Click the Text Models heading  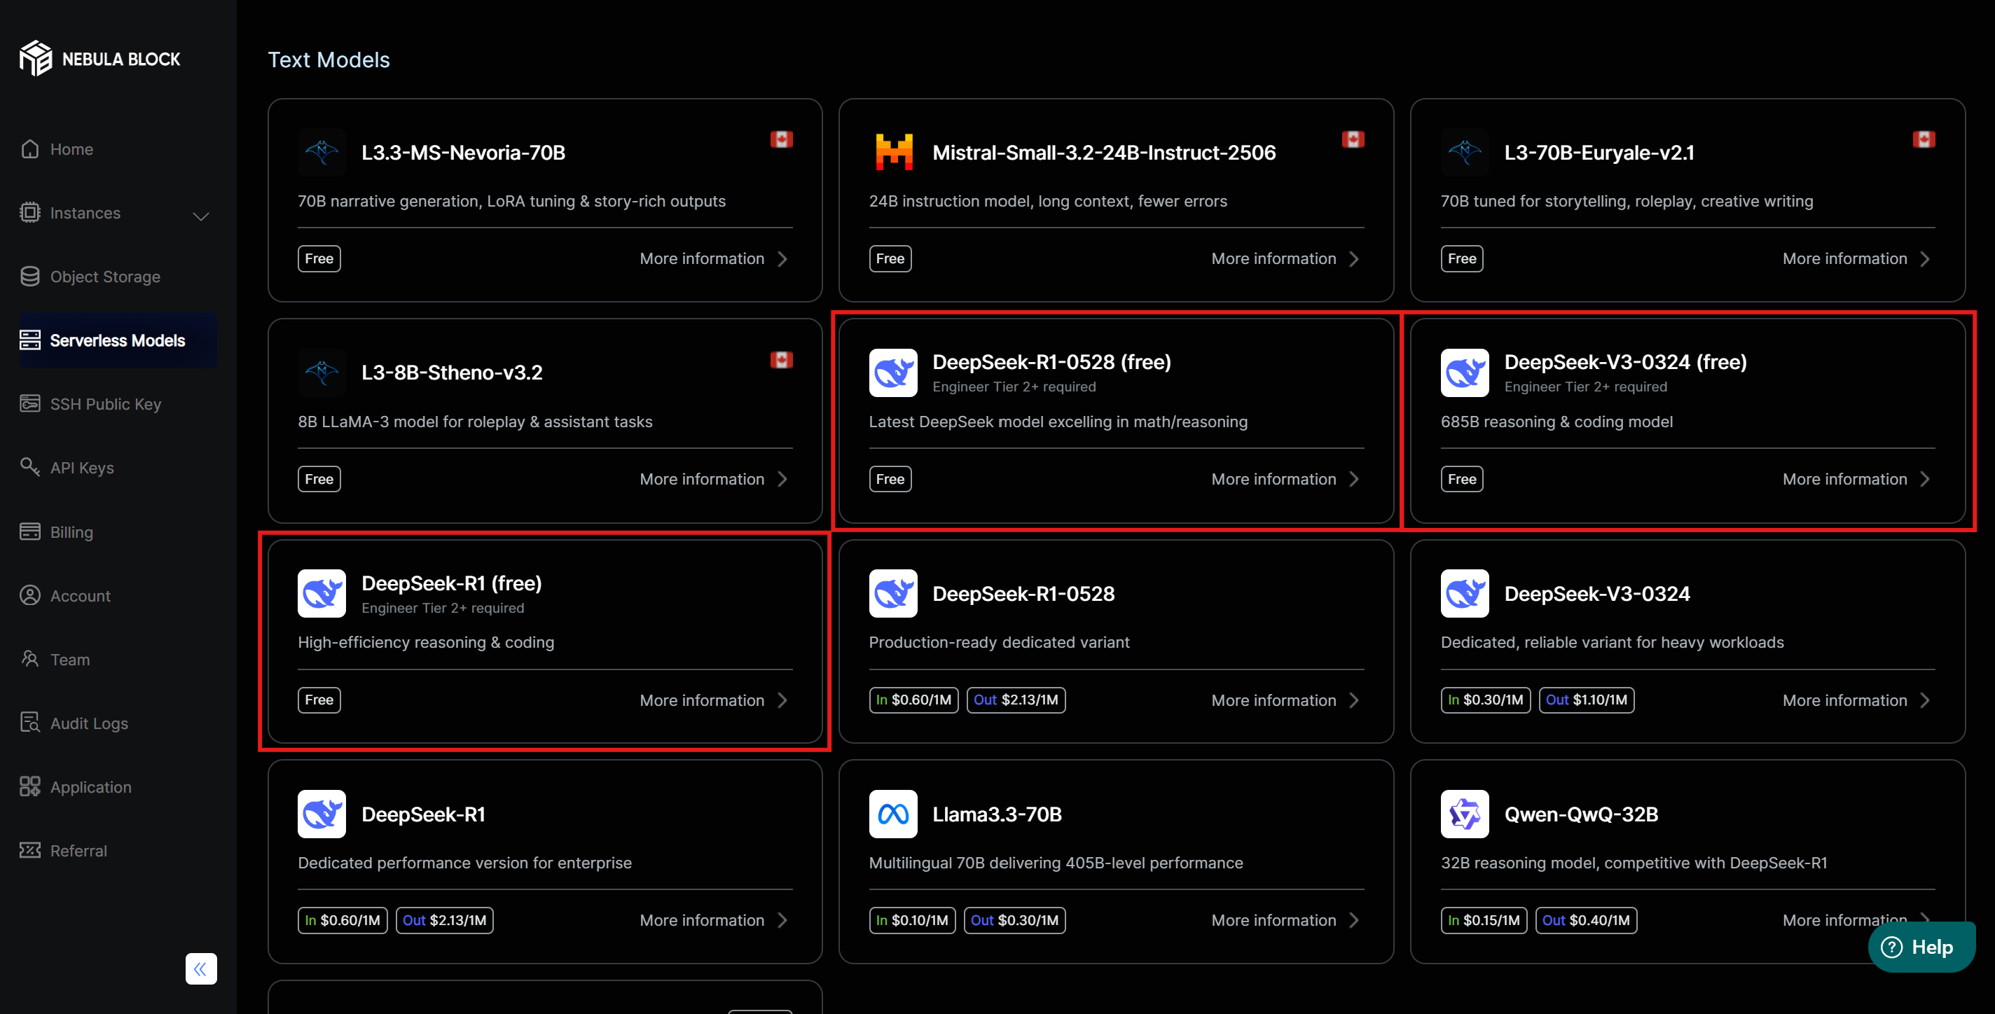click(x=329, y=60)
